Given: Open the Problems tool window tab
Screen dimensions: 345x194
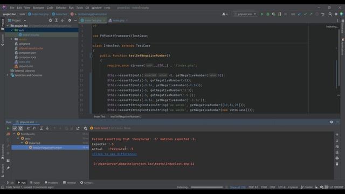Looking at the screenshot, I should coord(52,183).
